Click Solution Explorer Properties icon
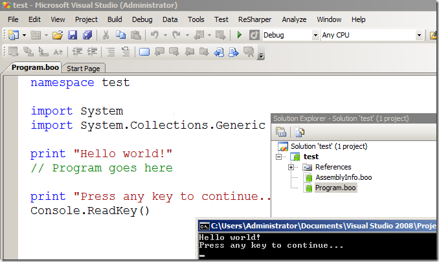Image resolution: width=439 pixels, height=262 pixels. (281, 132)
